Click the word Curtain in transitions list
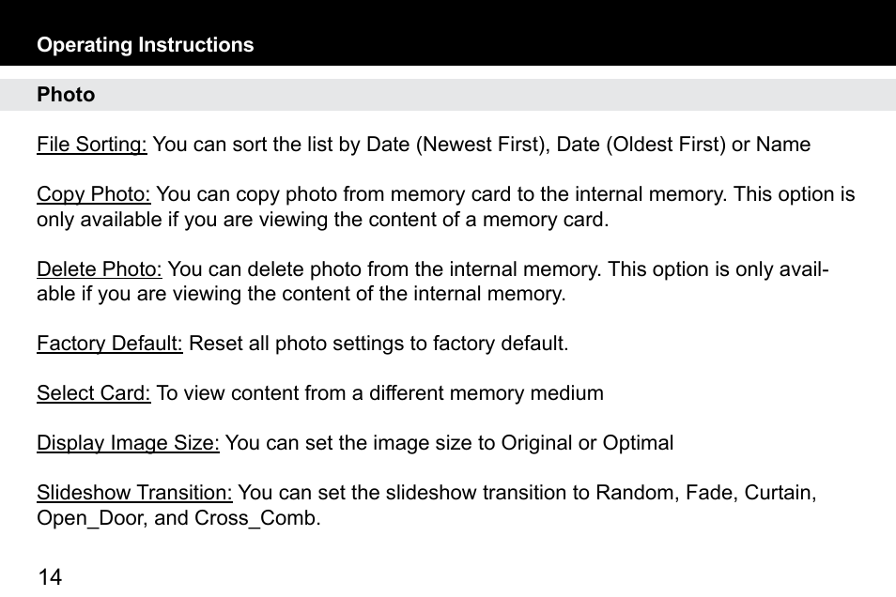The height and width of the screenshot is (597, 896). (x=780, y=493)
